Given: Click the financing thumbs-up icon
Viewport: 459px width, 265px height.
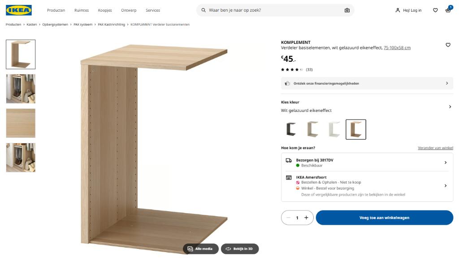Looking at the screenshot, I should click(287, 83).
